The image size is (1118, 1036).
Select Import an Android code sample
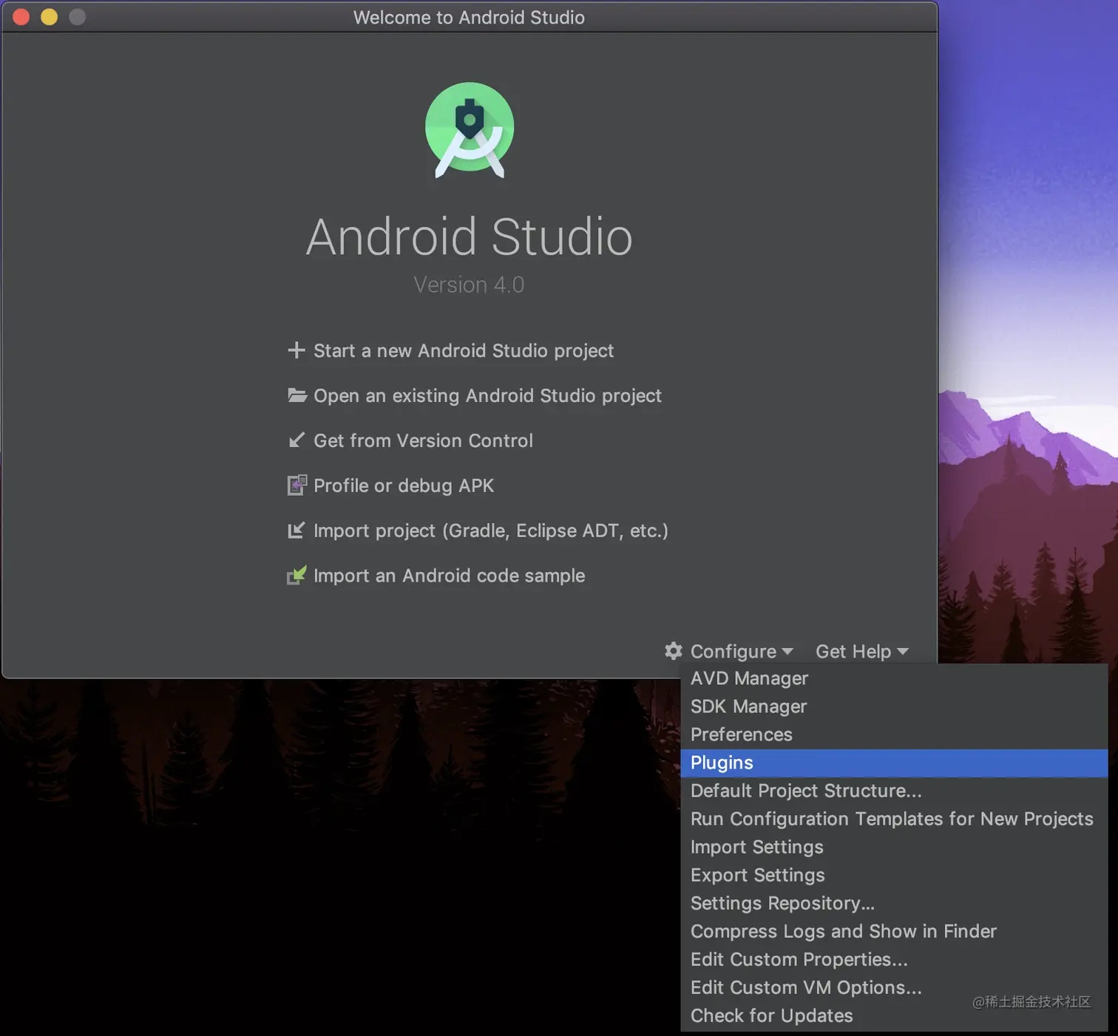(450, 576)
